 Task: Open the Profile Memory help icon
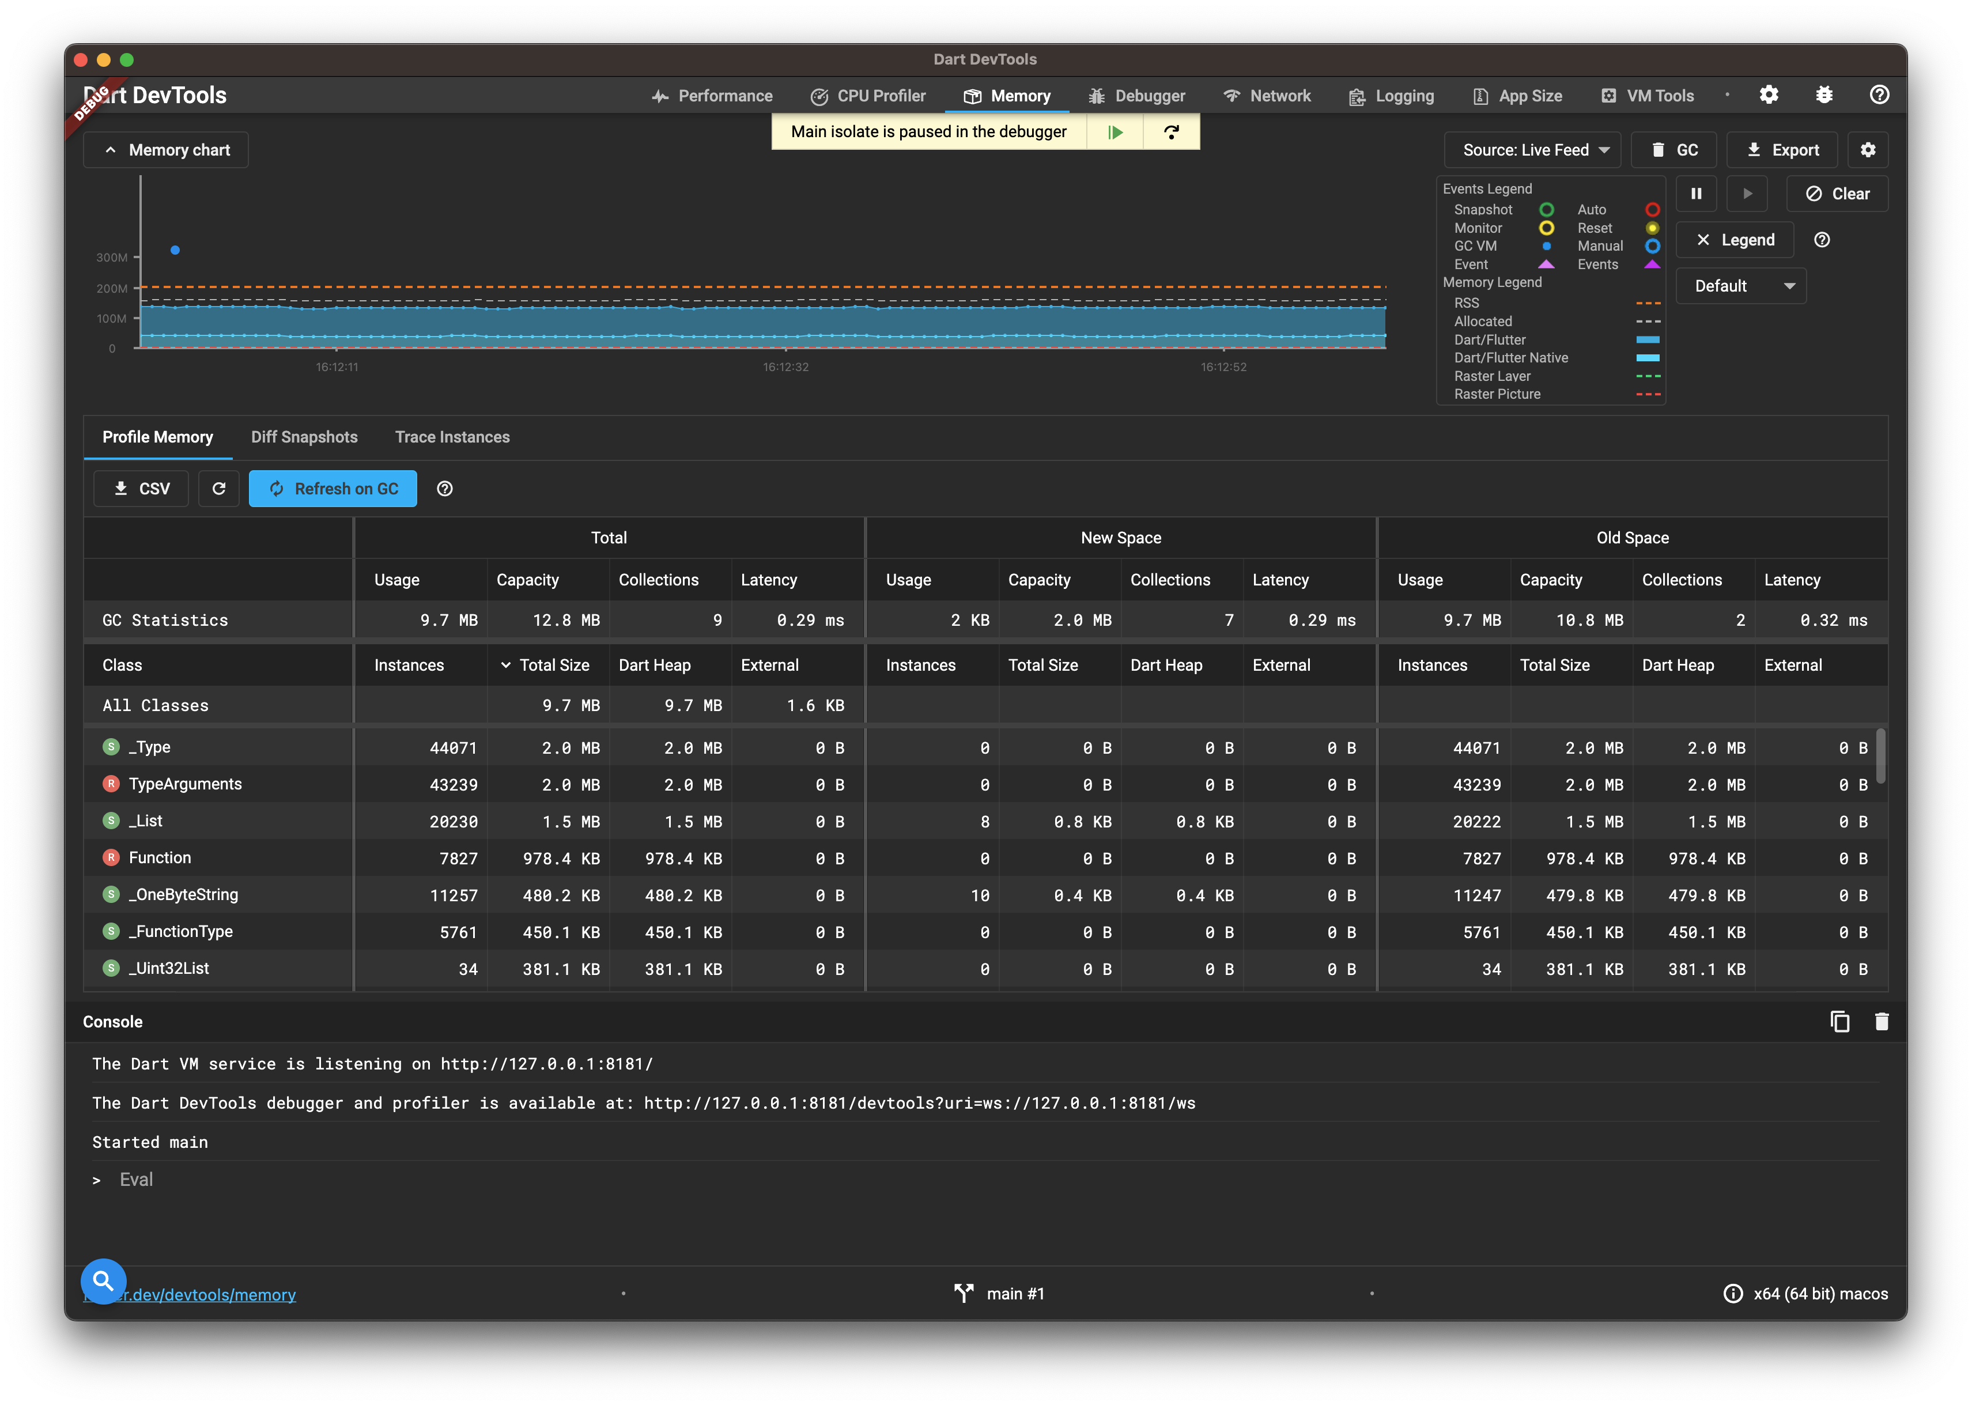click(x=445, y=489)
